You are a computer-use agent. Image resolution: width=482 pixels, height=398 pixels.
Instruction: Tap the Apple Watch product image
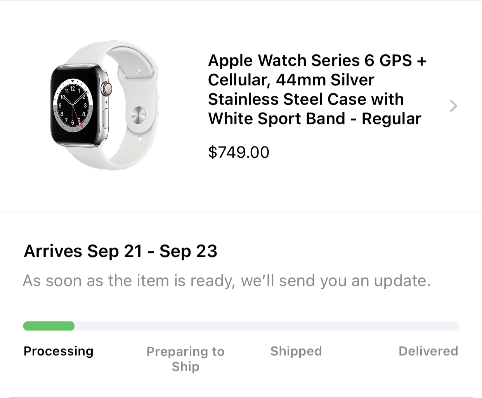pyautogui.click(x=104, y=105)
